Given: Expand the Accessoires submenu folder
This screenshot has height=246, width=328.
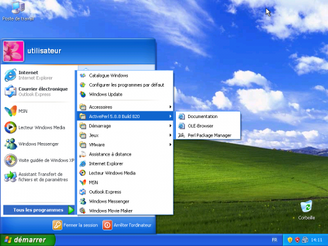Looking at the screenshot, I should click(x=125, y=107).
